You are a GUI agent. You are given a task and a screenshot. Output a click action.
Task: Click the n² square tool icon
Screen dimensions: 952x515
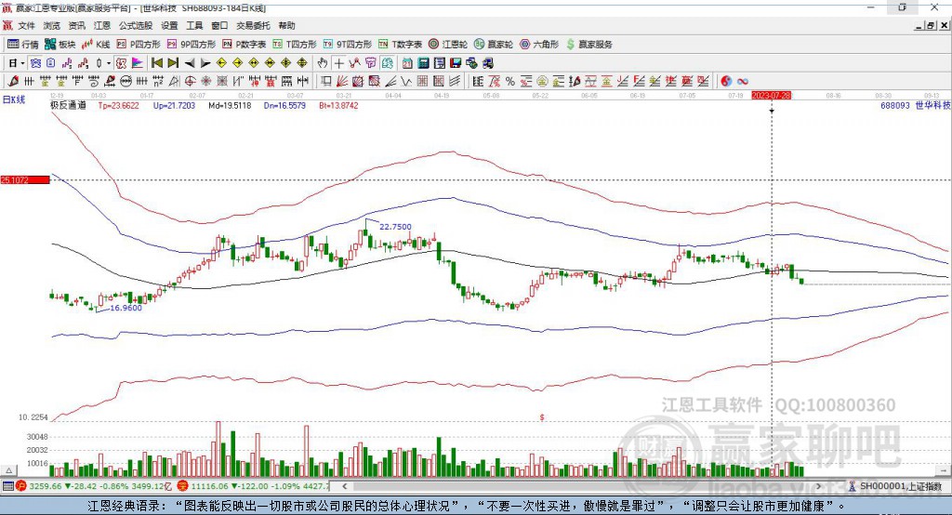pyautogui.click(x=158, y=82)
